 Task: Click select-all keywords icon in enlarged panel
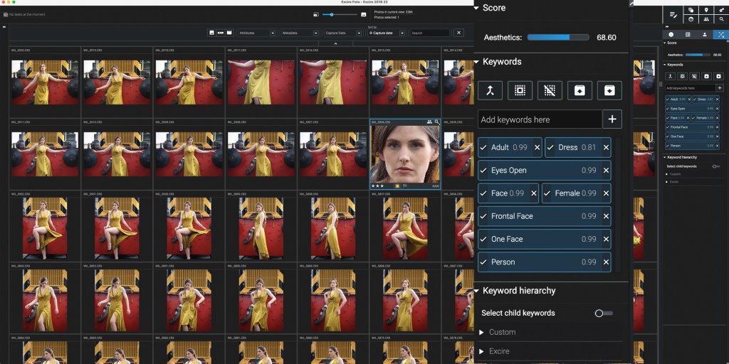[520, 90]
